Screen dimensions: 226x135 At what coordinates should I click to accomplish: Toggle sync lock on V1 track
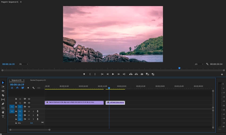coord(25,107)
